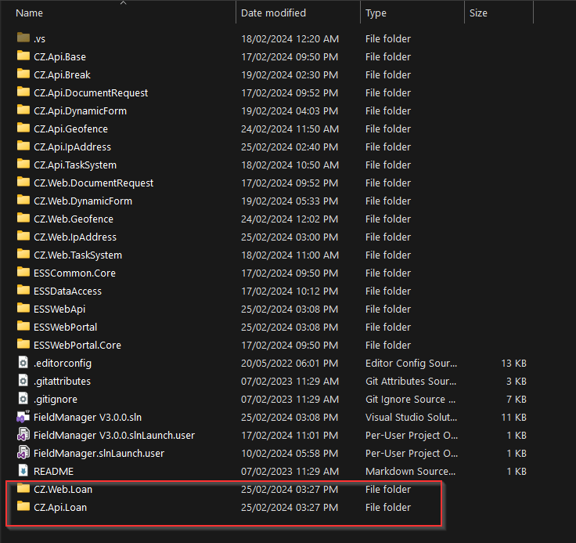
Task: Select the Visual Studio Solut... type cell
Action: point(411,417)
